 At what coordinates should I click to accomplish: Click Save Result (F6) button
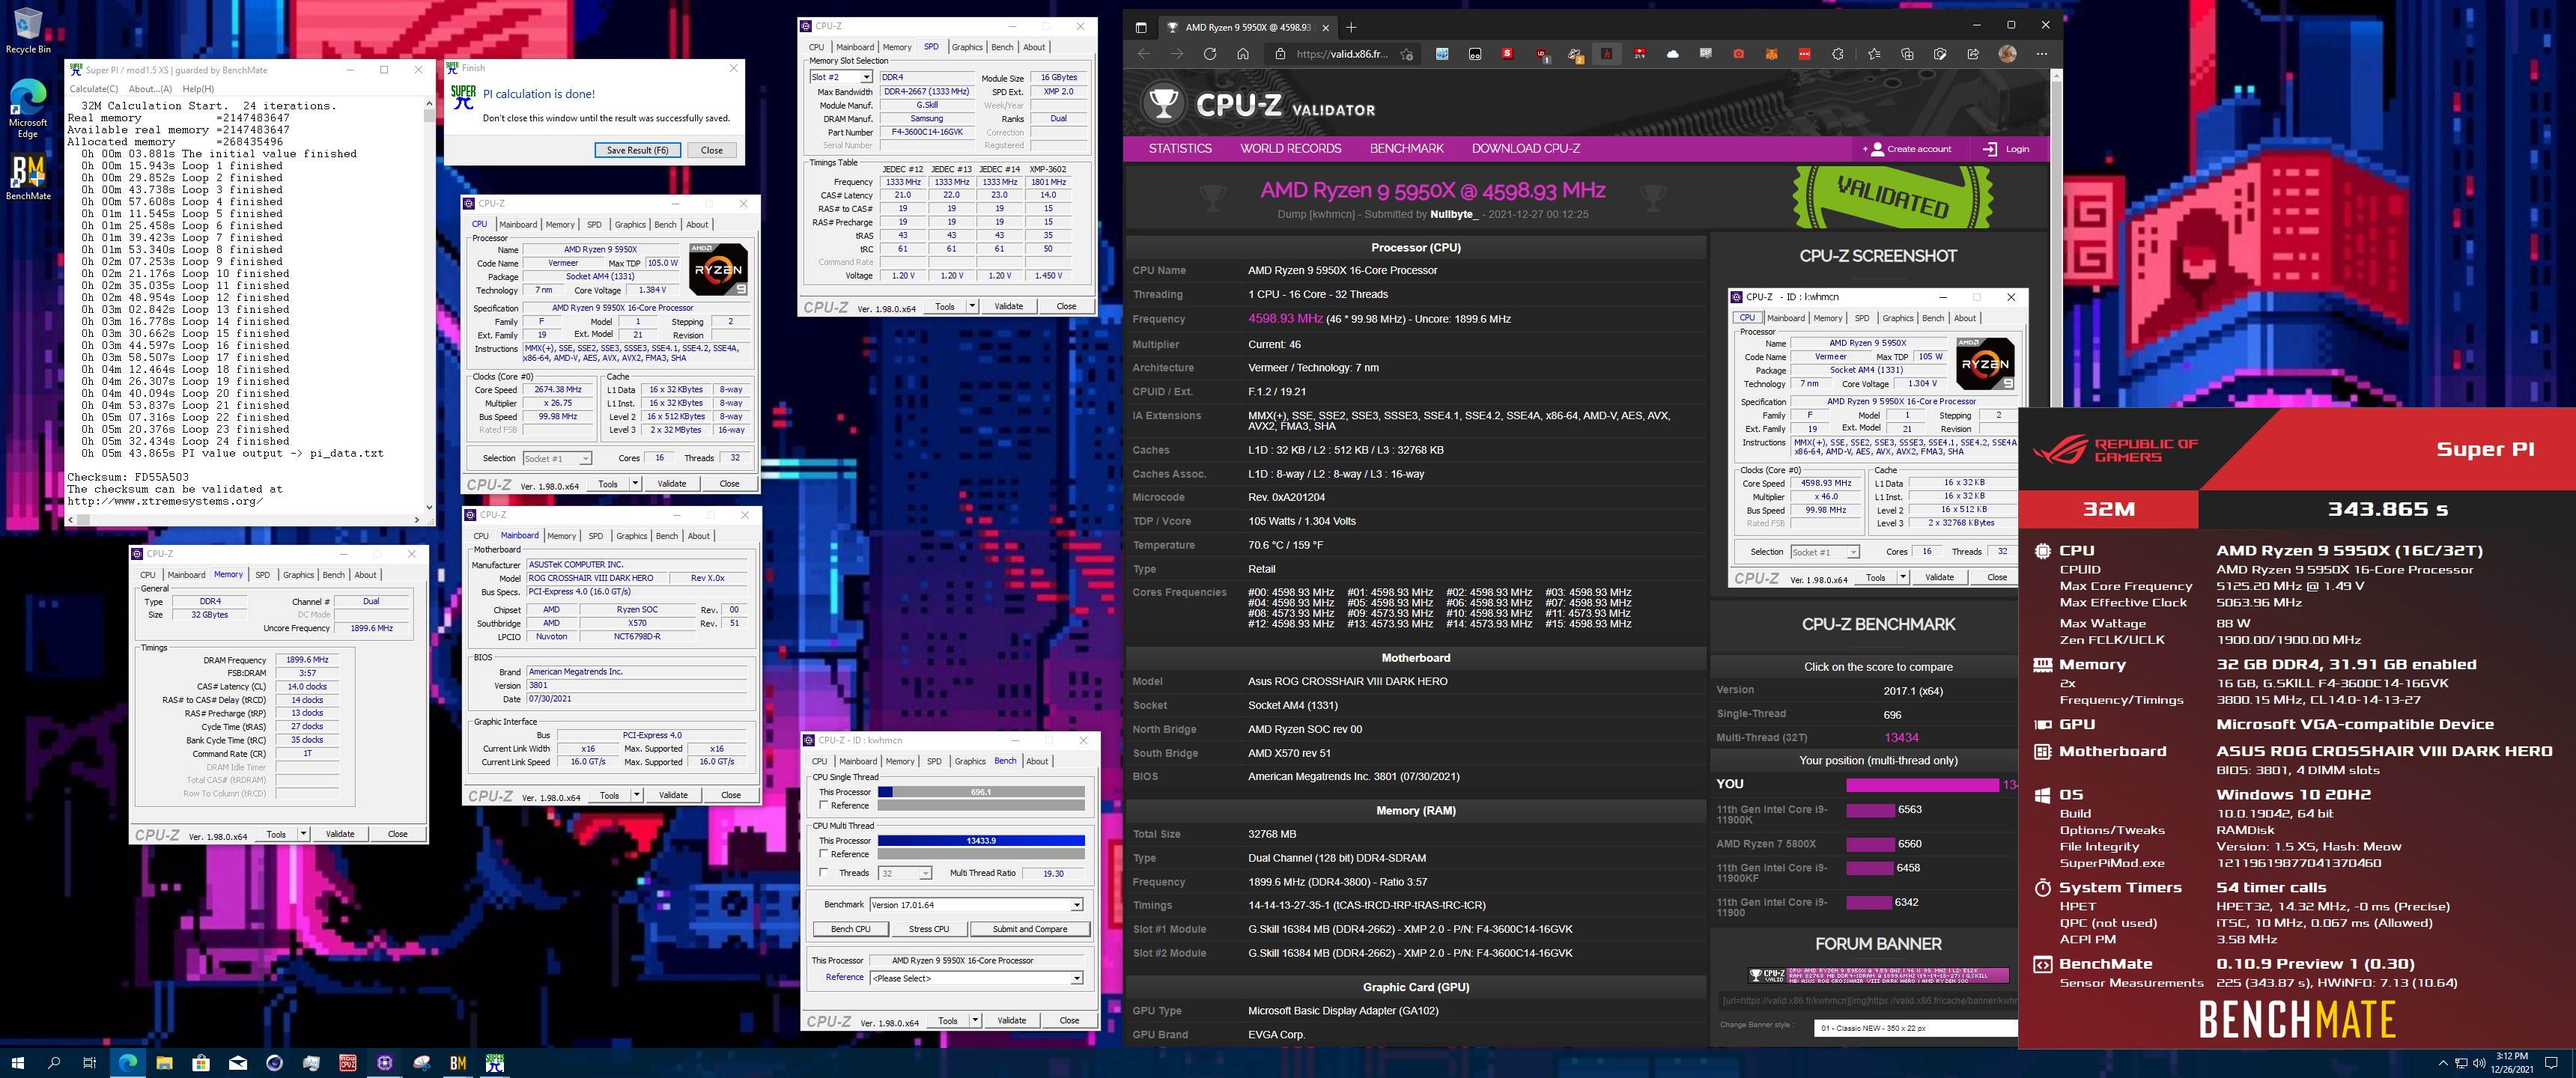pos(637,150)
